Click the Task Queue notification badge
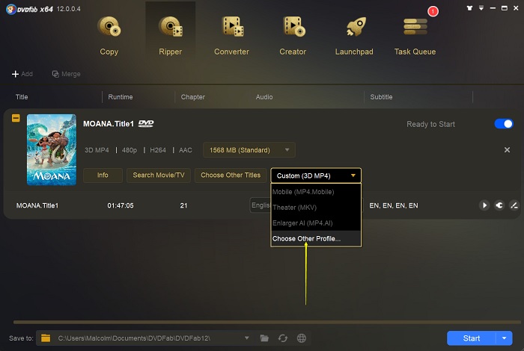The height and width of the screenshot is (351, 524). pyautogui.click(x=433, y=11)
